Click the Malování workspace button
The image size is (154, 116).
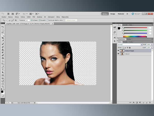pyautogui.click(x=121, y=14)
